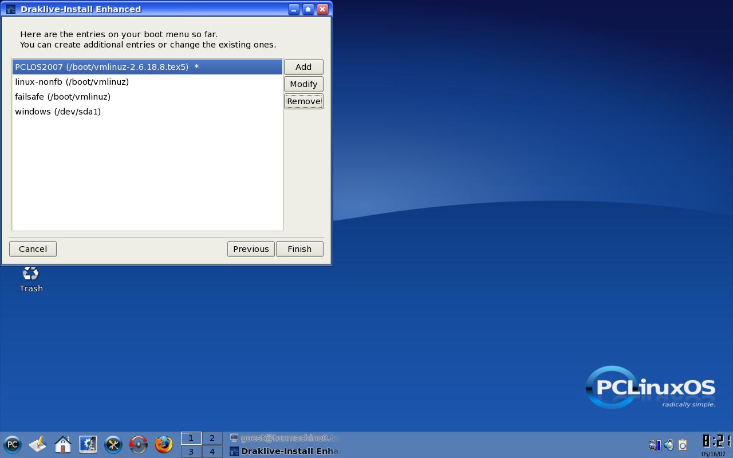
Task: Select the failsafe boot entry
Action: (x=147, y=97)
